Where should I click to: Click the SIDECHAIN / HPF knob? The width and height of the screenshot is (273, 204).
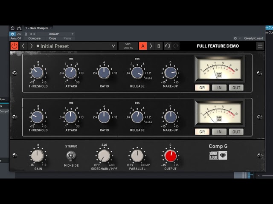tap(104, 156)
